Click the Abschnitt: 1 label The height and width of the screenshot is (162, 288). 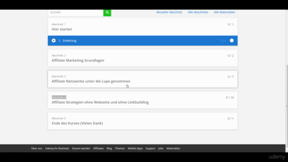pyautogui.click(x=58, y=24)
